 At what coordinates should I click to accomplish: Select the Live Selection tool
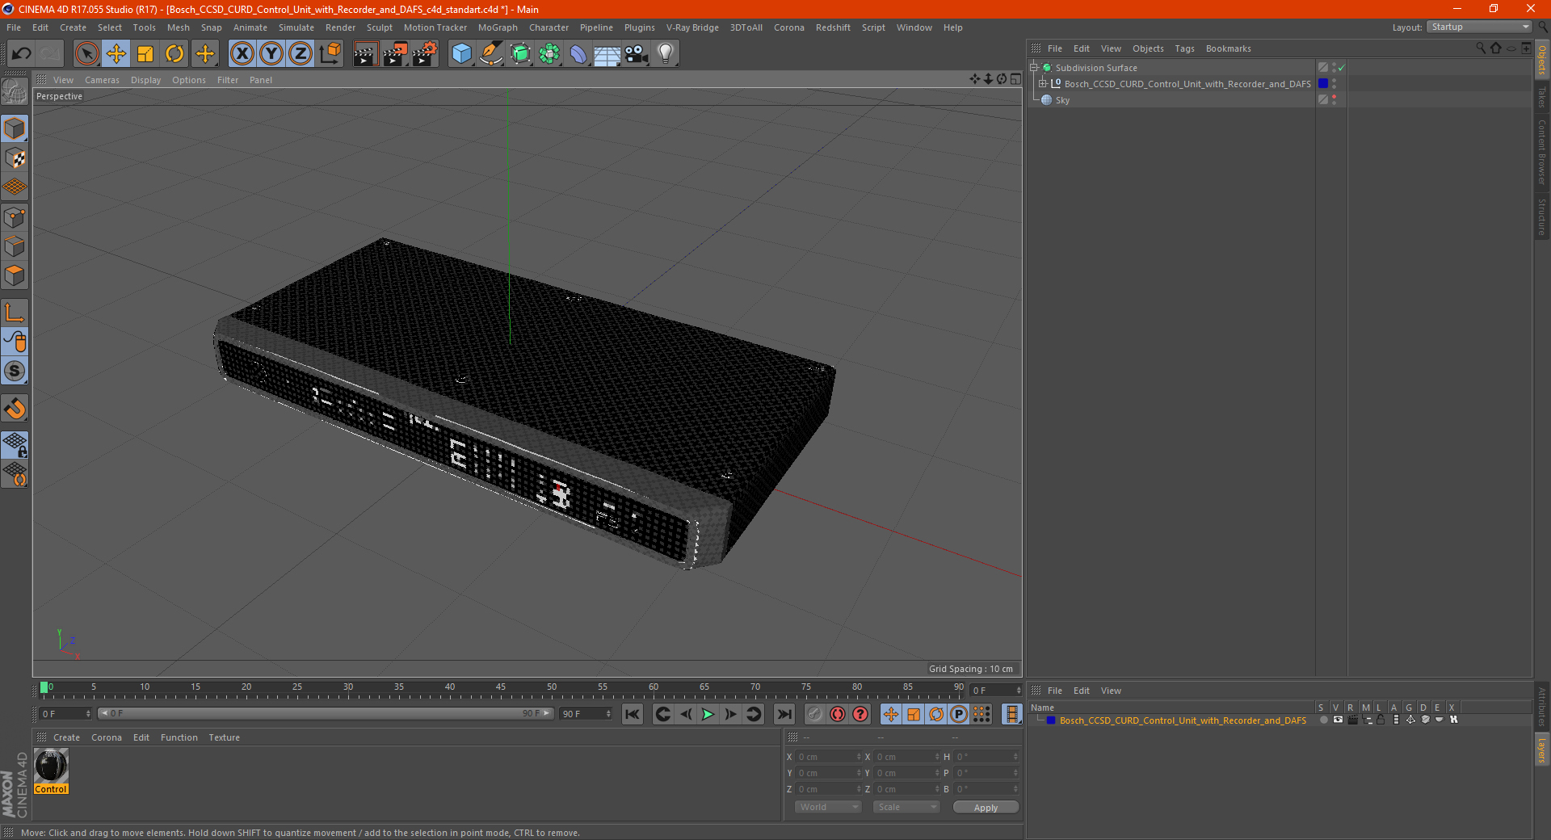pos(86,54)
